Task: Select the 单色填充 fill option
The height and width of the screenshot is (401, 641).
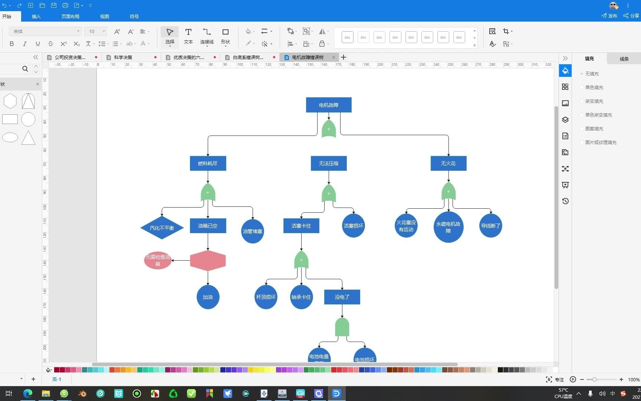Action: 592,87
